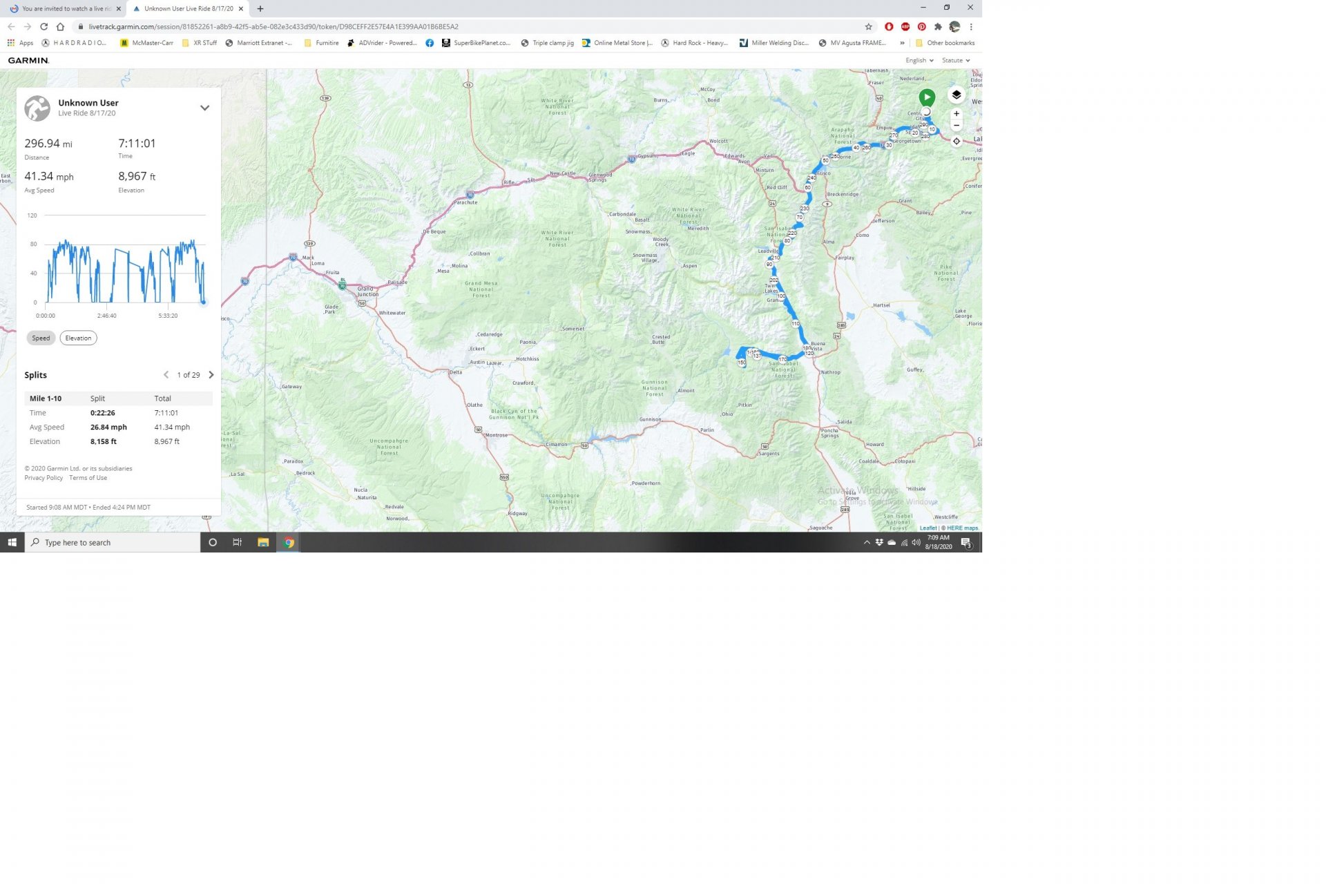Collapse the Unknown User ride panel
The height and width of the screenshot is (884, 1326).
(204, 108)
